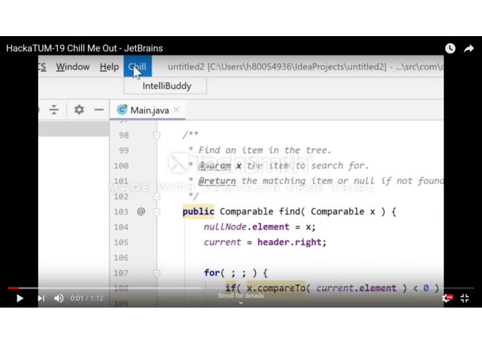Open video quality settings gear
482x343 pixels.
coord(447,298)
